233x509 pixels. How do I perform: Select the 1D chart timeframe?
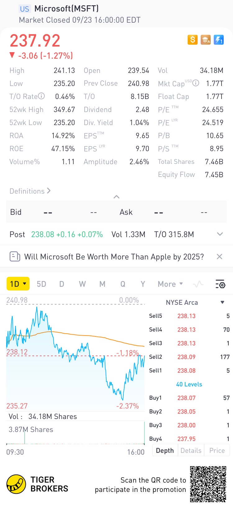(18, 284)
